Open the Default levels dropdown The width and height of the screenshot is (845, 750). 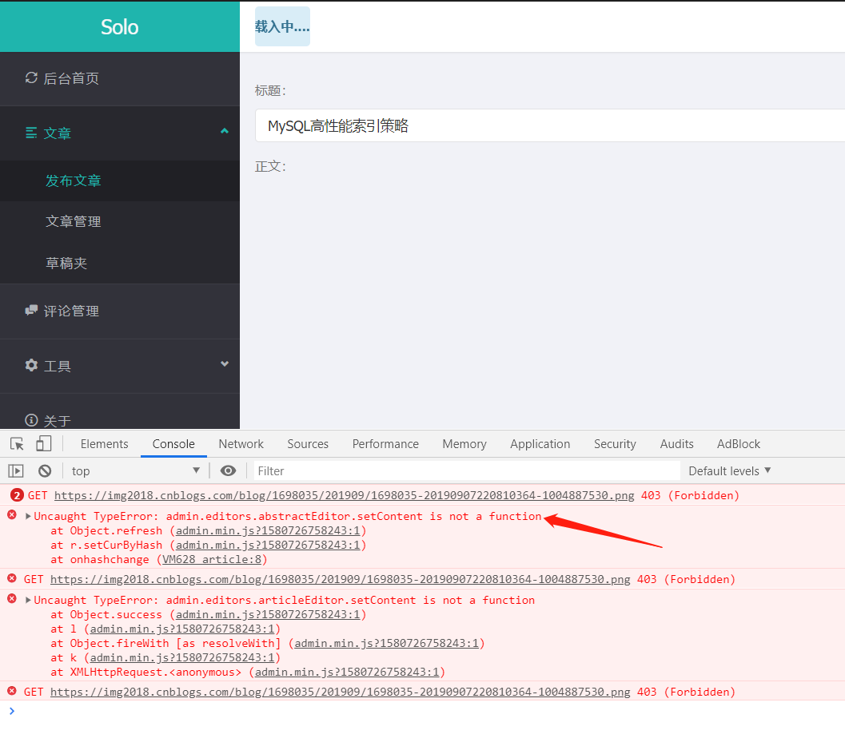pos(729,471)
